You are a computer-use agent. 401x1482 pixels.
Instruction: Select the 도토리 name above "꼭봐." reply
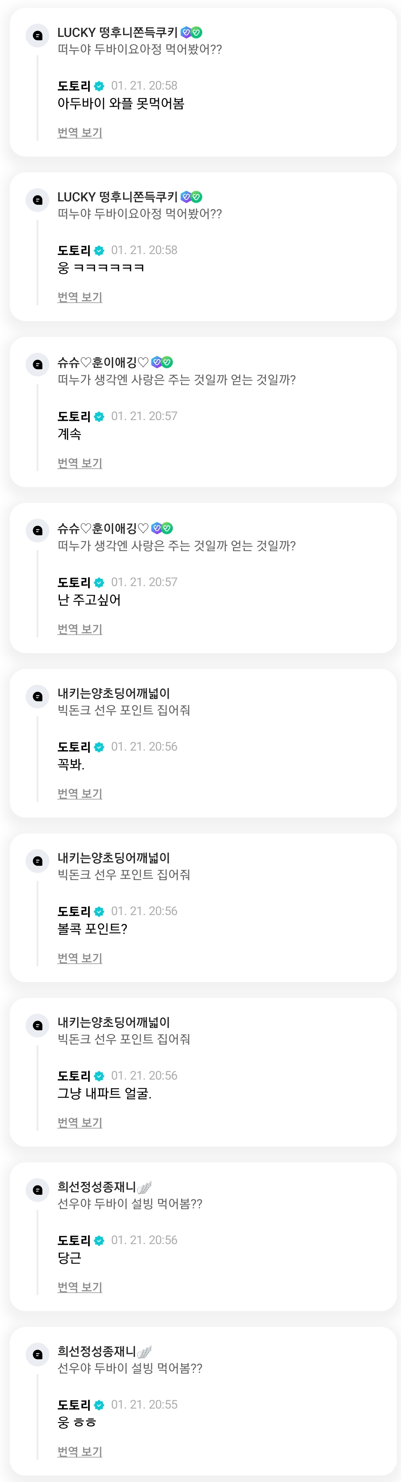point(74,747)
